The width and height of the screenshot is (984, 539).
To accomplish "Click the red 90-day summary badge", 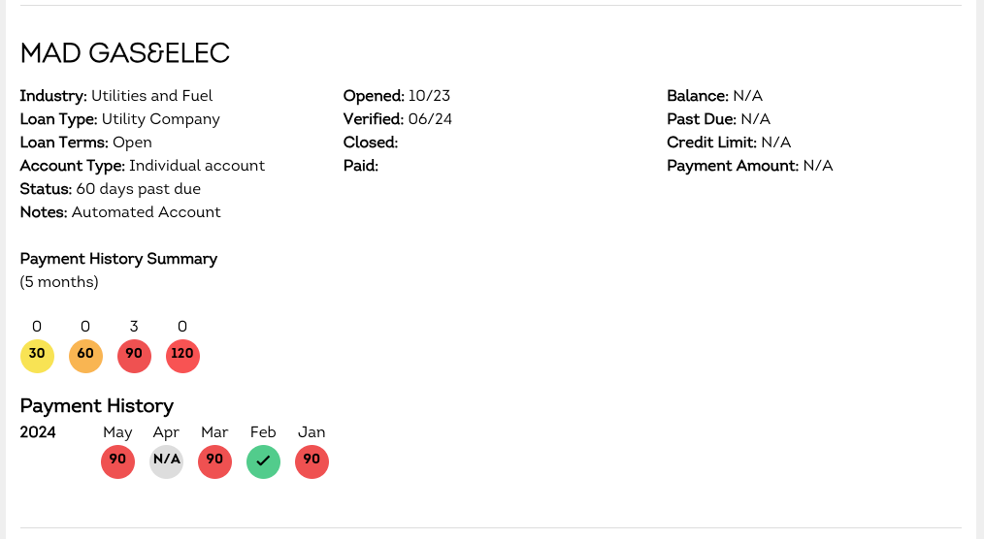I will (134, 356).
